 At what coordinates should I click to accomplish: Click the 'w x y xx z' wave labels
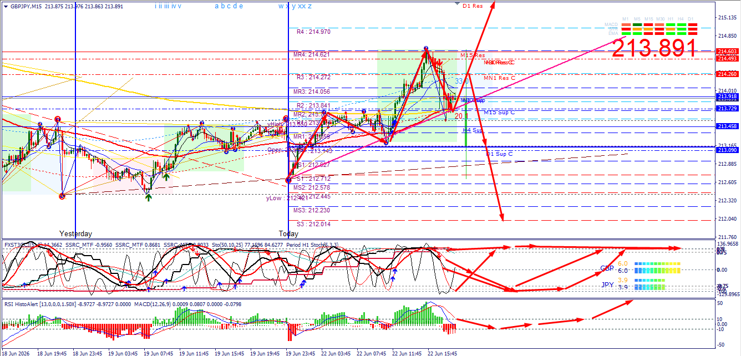tap(295, 6)
